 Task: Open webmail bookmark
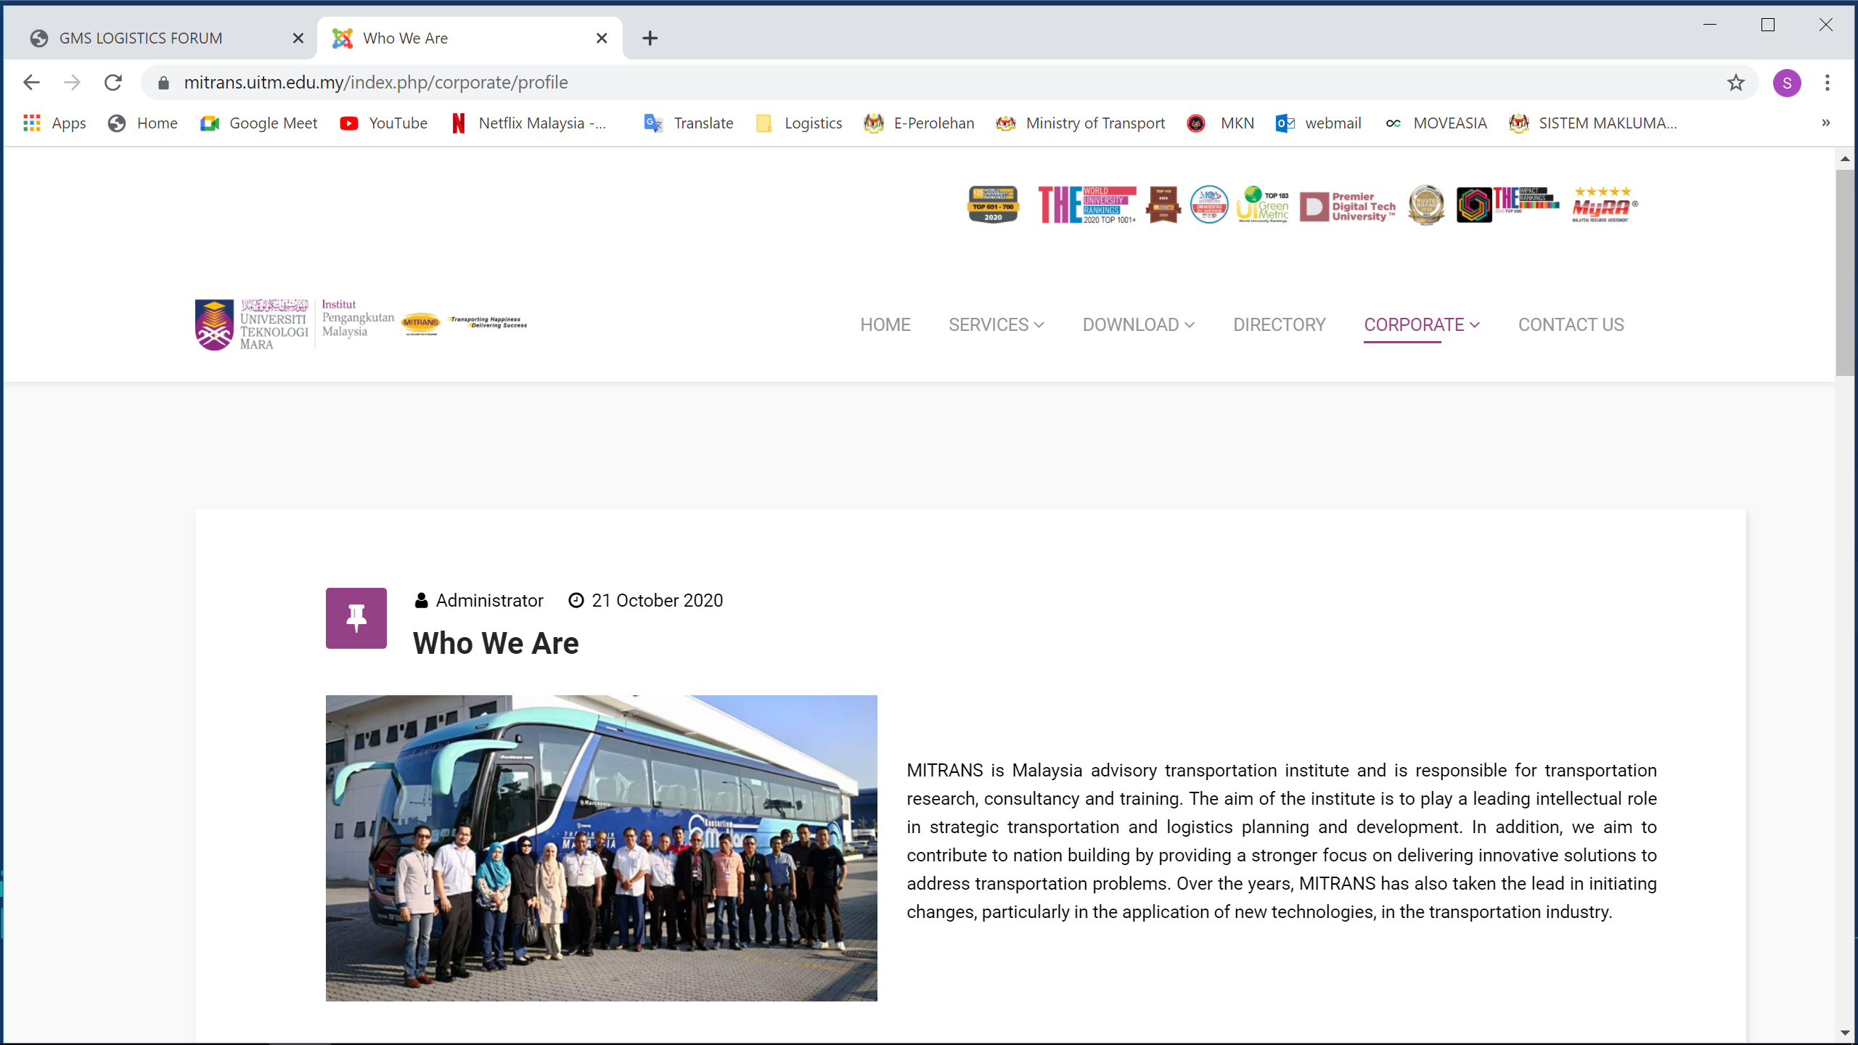(1318, 123)
